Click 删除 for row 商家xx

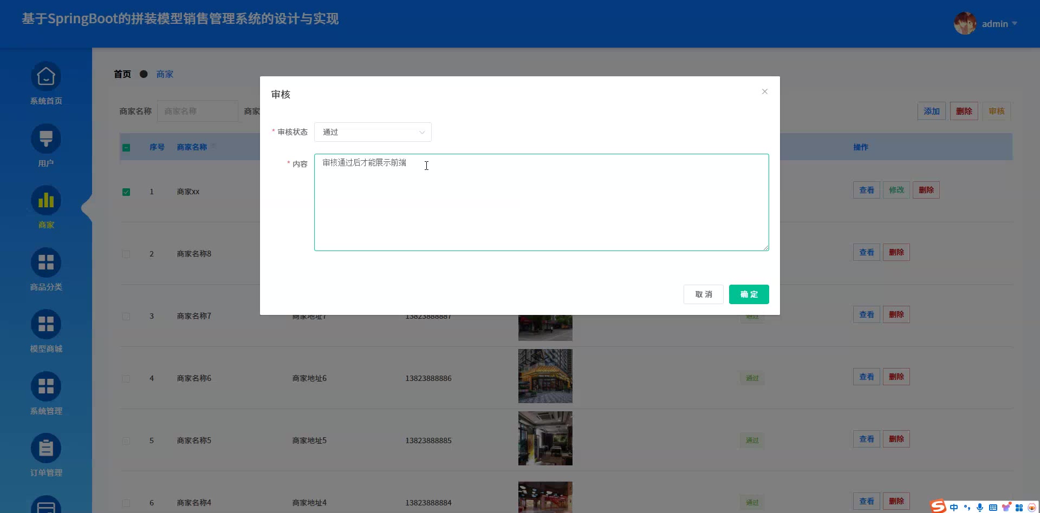coord(926,190)
